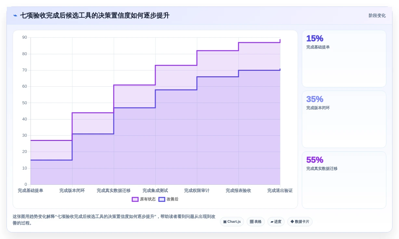Viewport: 399px width, 239px height.
Task: Click the 完成集成测试 x-axis label
Action: click(x=155, y=191)
